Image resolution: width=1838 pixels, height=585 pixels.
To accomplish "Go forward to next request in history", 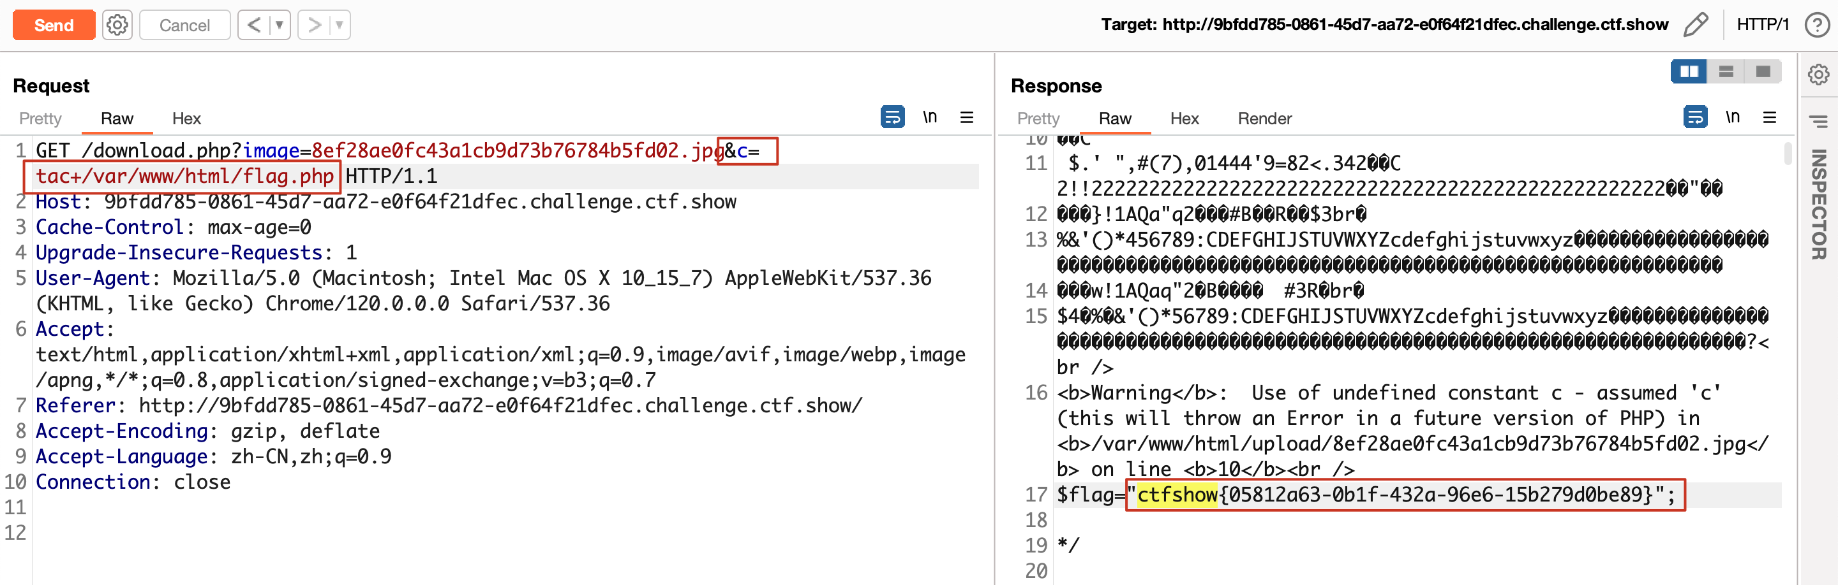I will coord(314,25).
